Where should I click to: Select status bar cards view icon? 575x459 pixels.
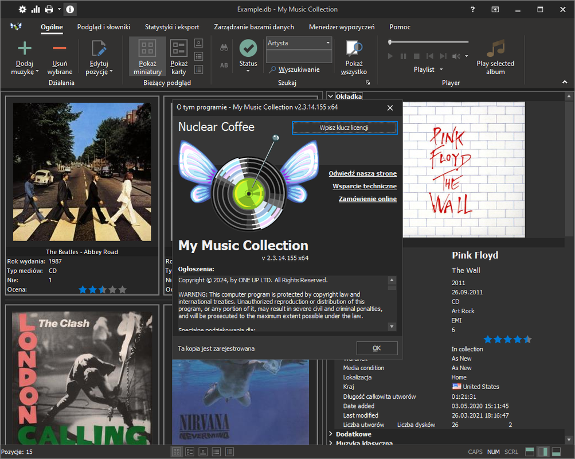pos(190,452)
